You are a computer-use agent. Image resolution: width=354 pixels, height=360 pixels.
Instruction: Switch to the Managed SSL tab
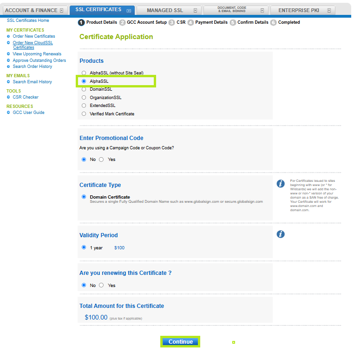pos(169,11)
